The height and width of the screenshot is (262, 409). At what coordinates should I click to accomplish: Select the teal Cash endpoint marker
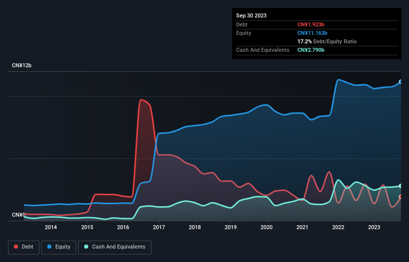(x=401, y=186)
